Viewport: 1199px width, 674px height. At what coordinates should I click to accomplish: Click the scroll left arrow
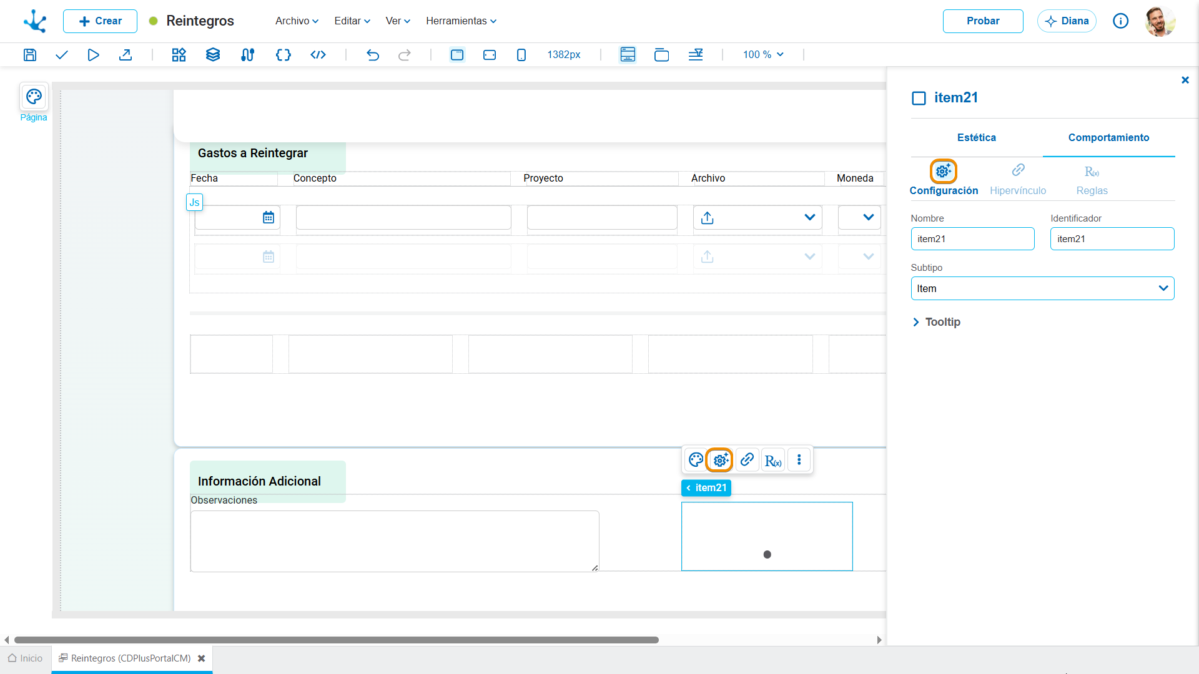click(6, 640)
